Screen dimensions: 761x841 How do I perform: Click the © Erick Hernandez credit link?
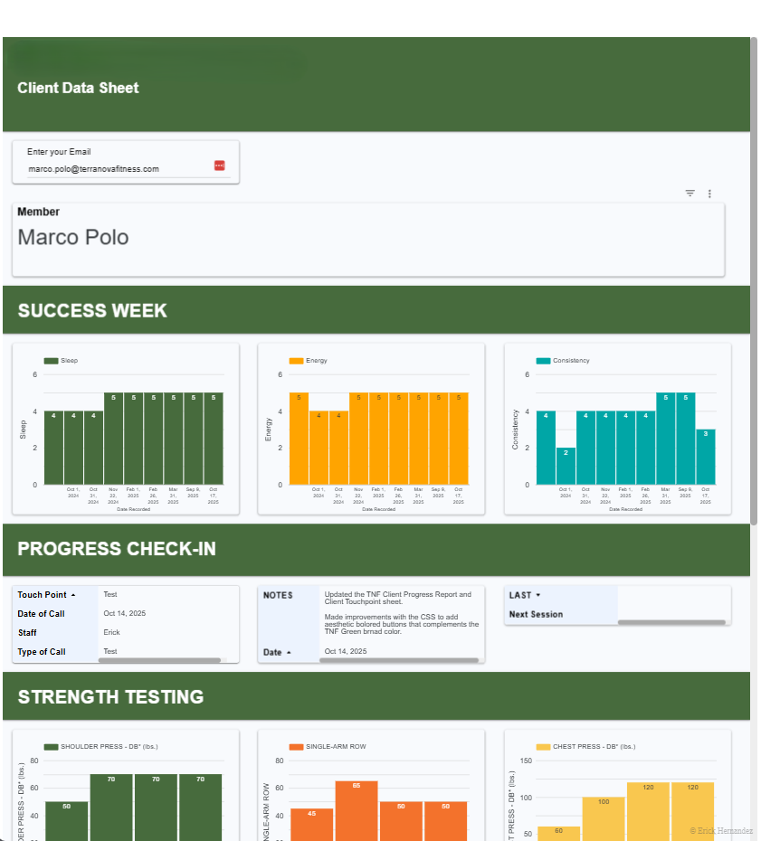click(x=720, y=830)
